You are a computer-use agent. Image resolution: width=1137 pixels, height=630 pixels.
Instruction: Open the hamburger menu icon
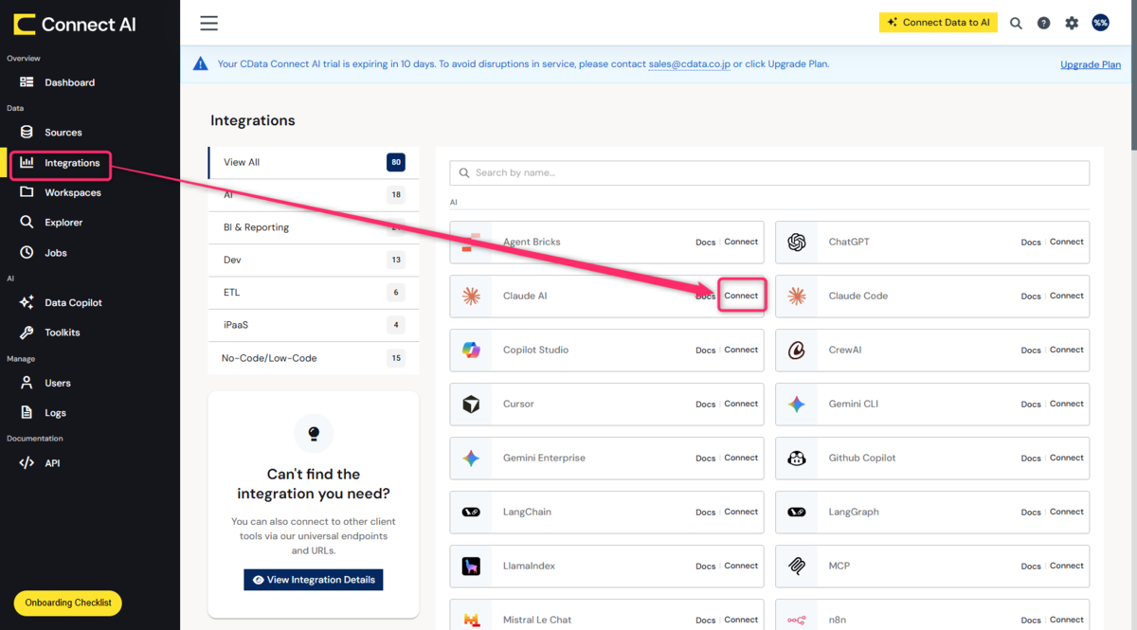pyautogui.click(x=208, y=24)
